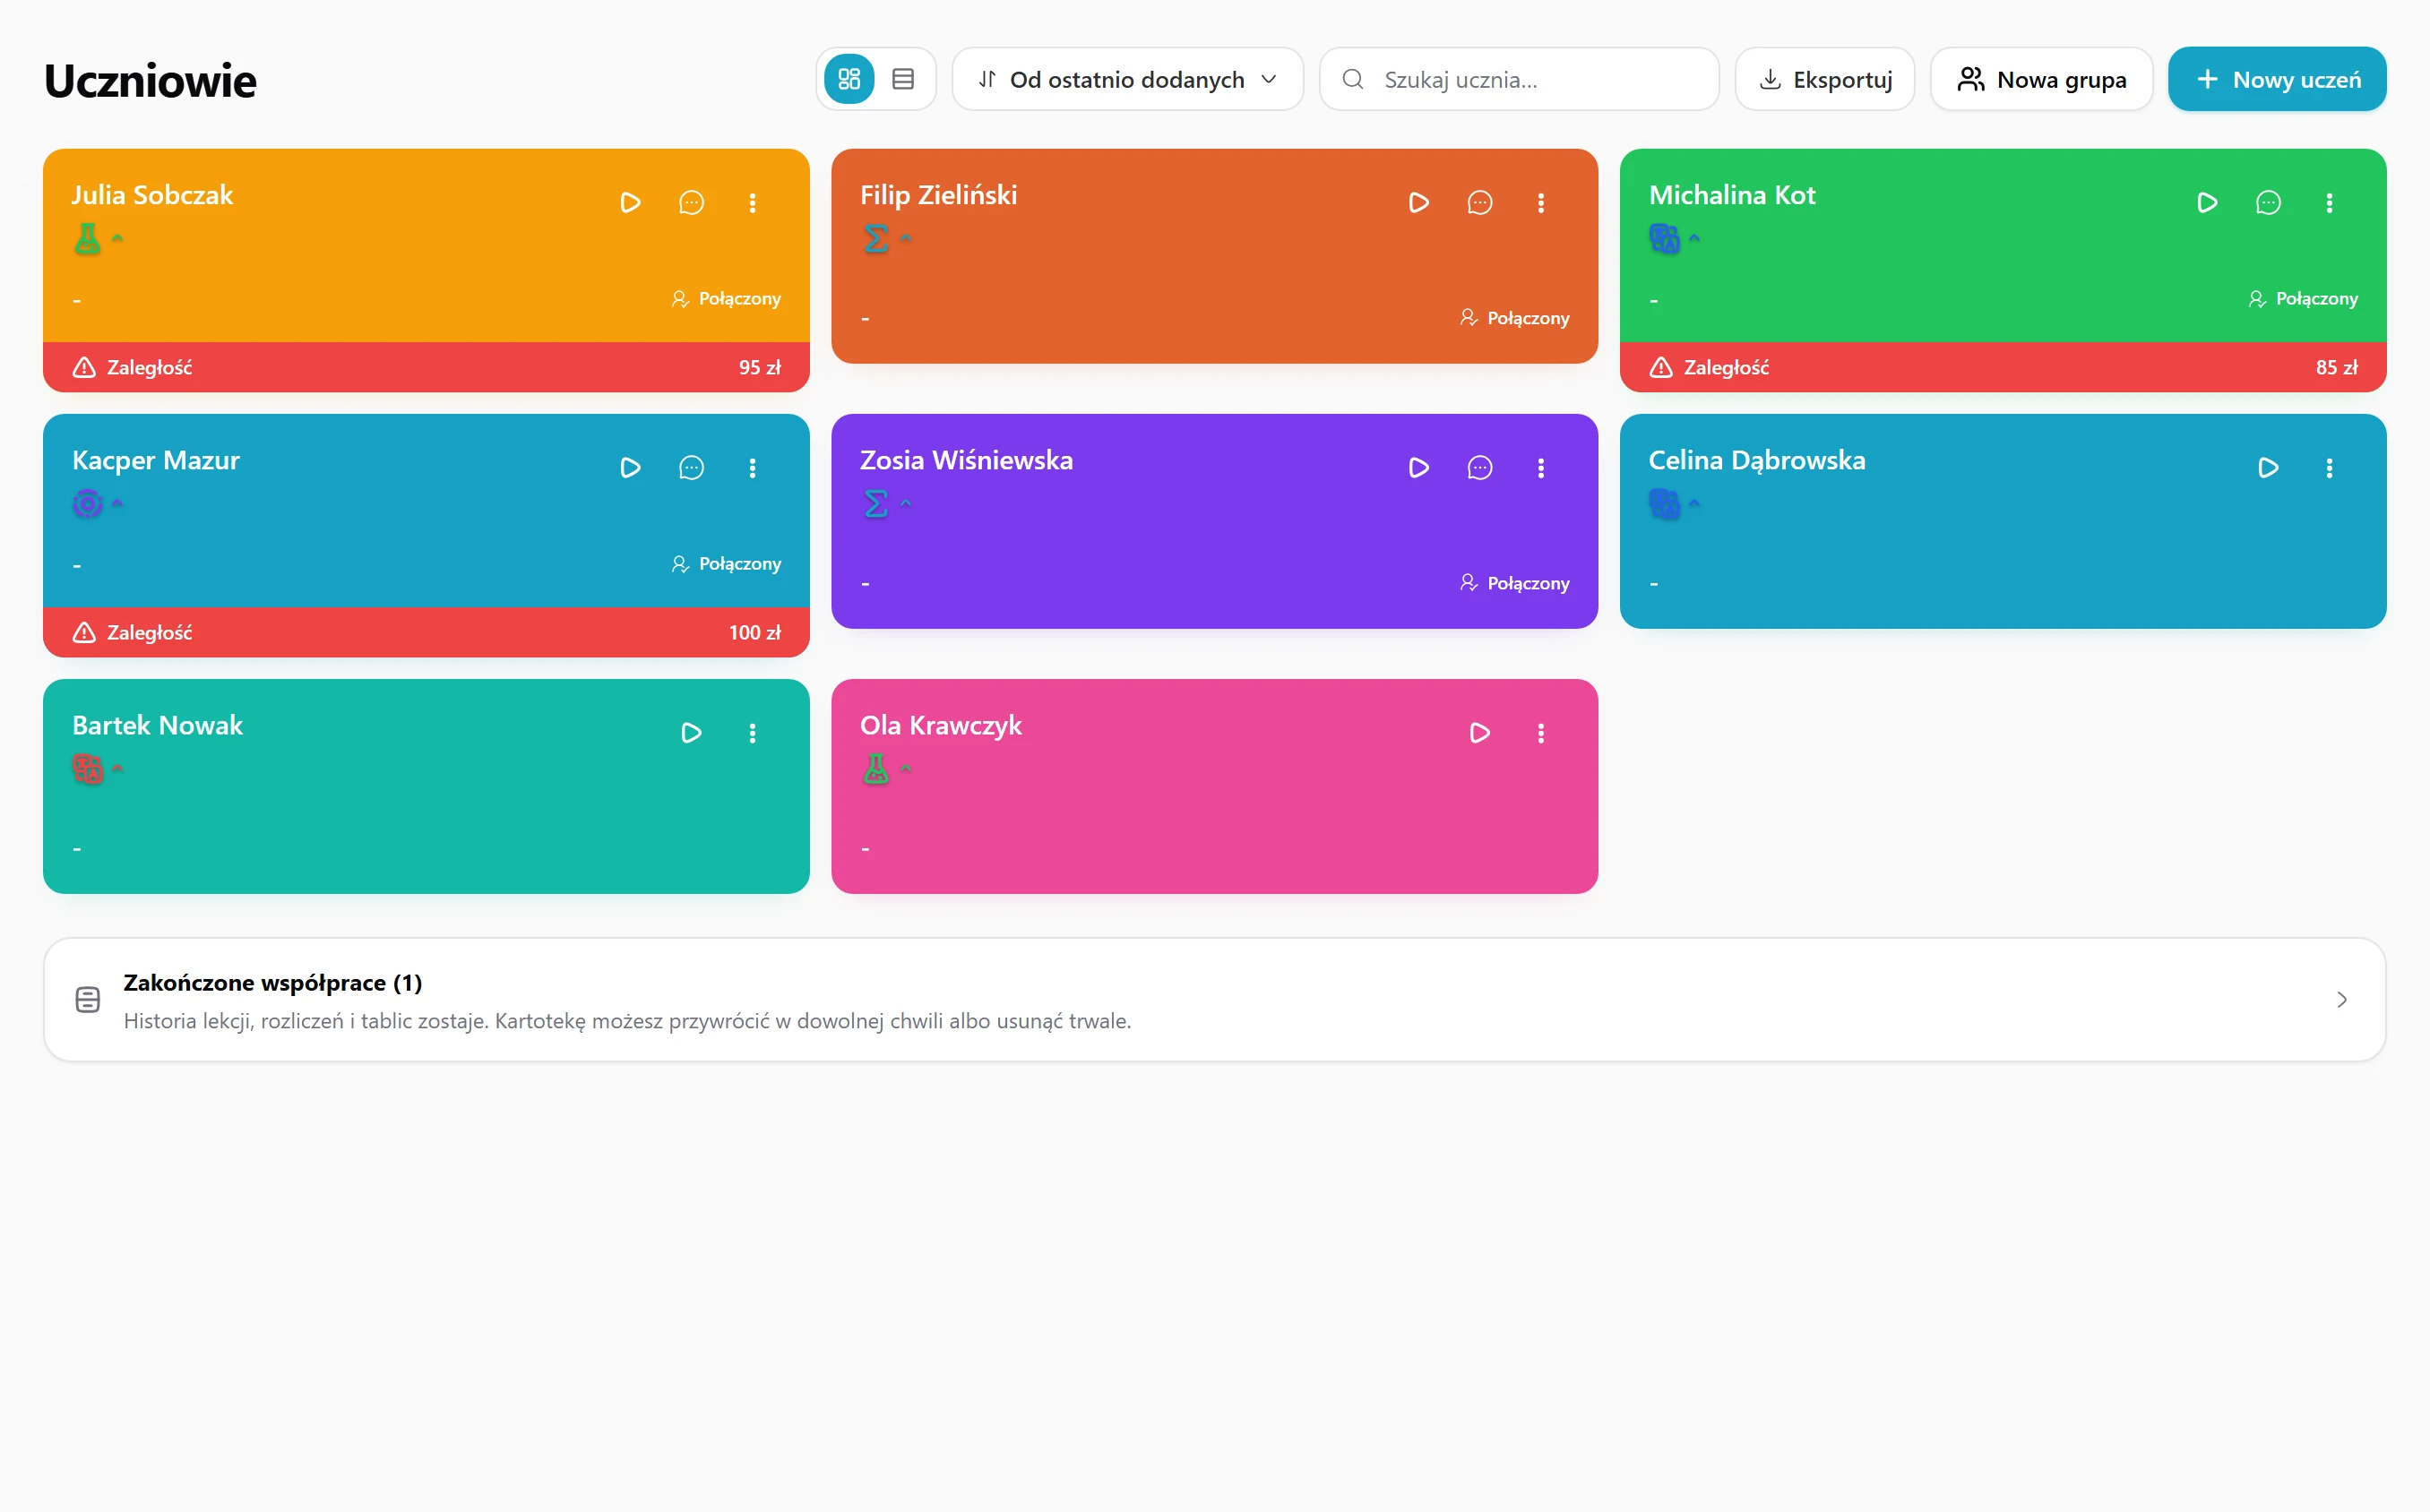
Task: Click the Celina Dąbrowska name
Action: pos(1757,460)
